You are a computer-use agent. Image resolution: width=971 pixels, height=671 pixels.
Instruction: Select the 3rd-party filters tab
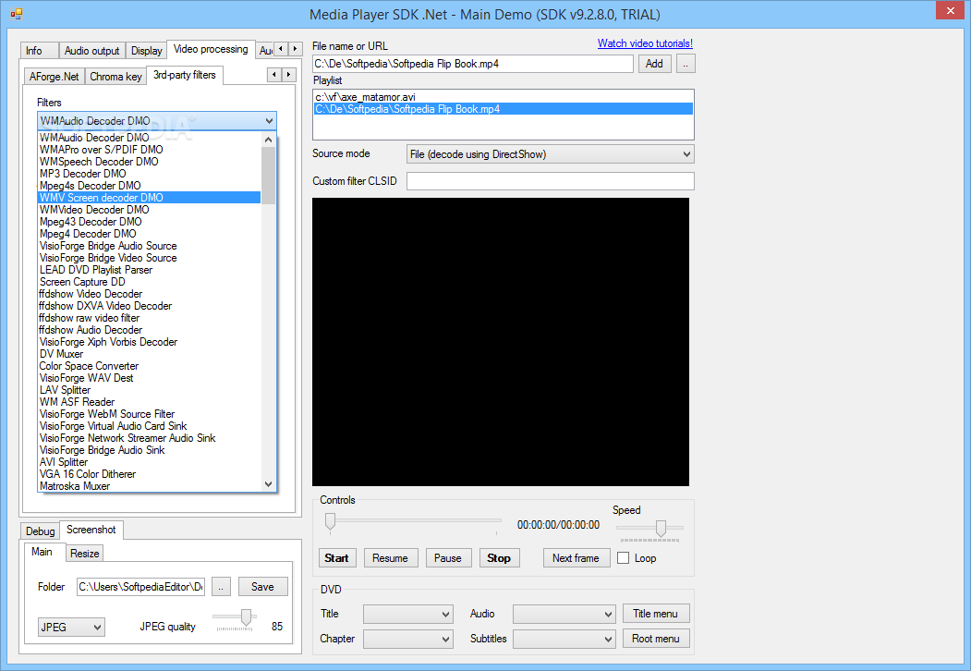[185, 75]
